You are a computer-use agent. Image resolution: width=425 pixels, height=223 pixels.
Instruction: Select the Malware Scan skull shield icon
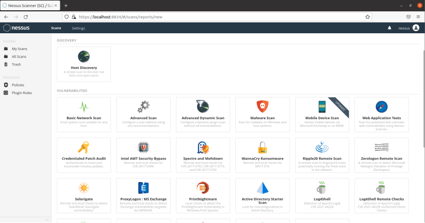[x=262, y=106]
